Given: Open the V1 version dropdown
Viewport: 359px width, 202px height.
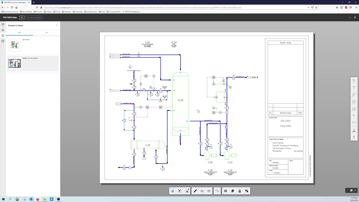Looking at the screenshot, I should point(22,17).
